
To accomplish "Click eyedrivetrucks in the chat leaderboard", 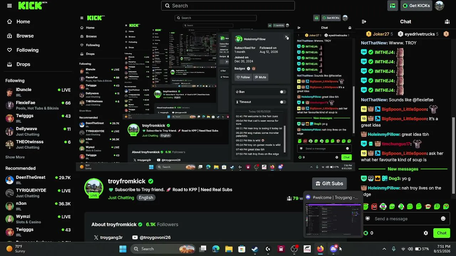I will point(420,34).
